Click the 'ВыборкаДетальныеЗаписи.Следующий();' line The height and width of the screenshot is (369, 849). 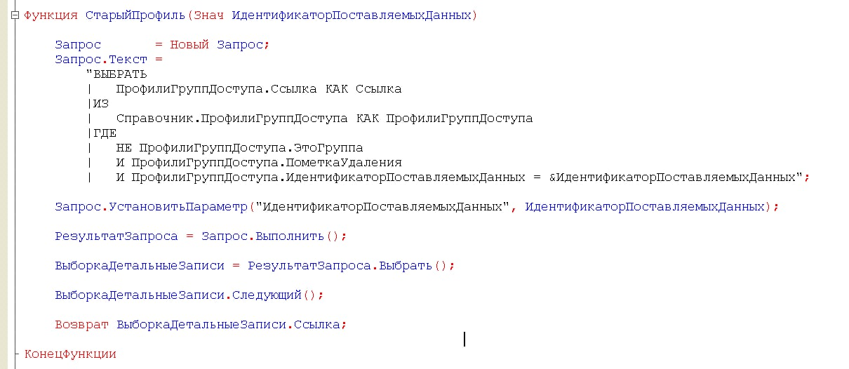pyautogui.click(x=189, y=295)
